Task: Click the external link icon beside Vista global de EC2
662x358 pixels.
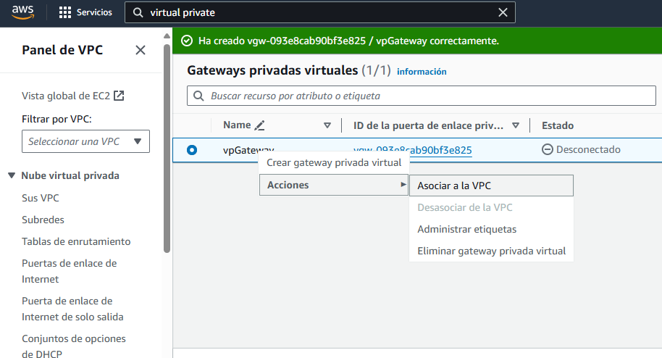Action: pyautogui.click(x=119, y=96)
